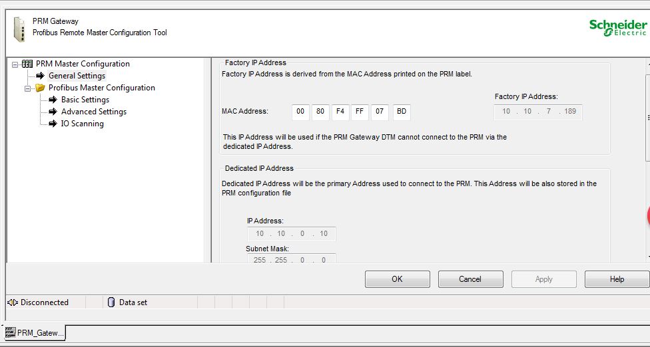The image size is (650, 347).
Task: Click MAC Address field containing BD
Action: tap(402, 112)
